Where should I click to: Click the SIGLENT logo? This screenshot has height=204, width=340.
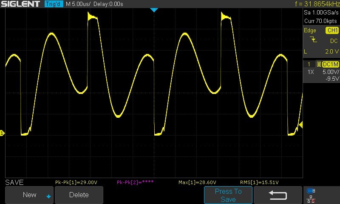click(x=20, y=4)
